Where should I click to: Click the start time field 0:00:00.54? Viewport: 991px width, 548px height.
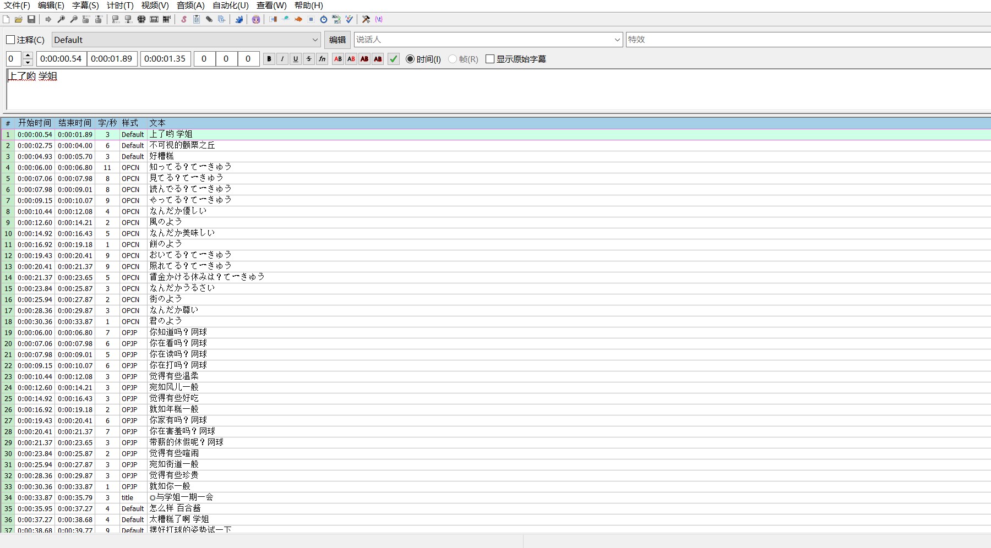click(x=61, y=59)
